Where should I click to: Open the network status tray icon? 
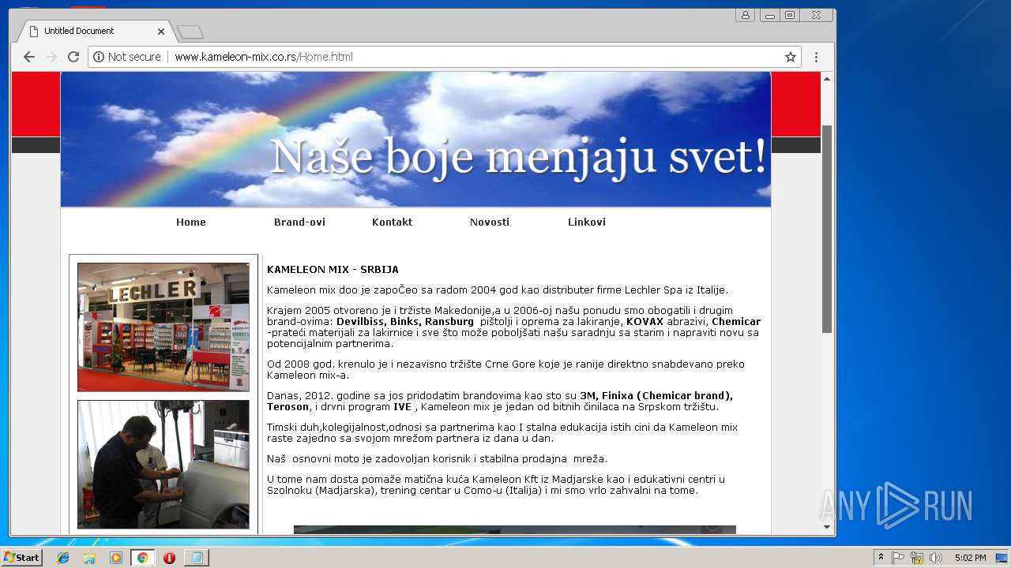point(917,558)
